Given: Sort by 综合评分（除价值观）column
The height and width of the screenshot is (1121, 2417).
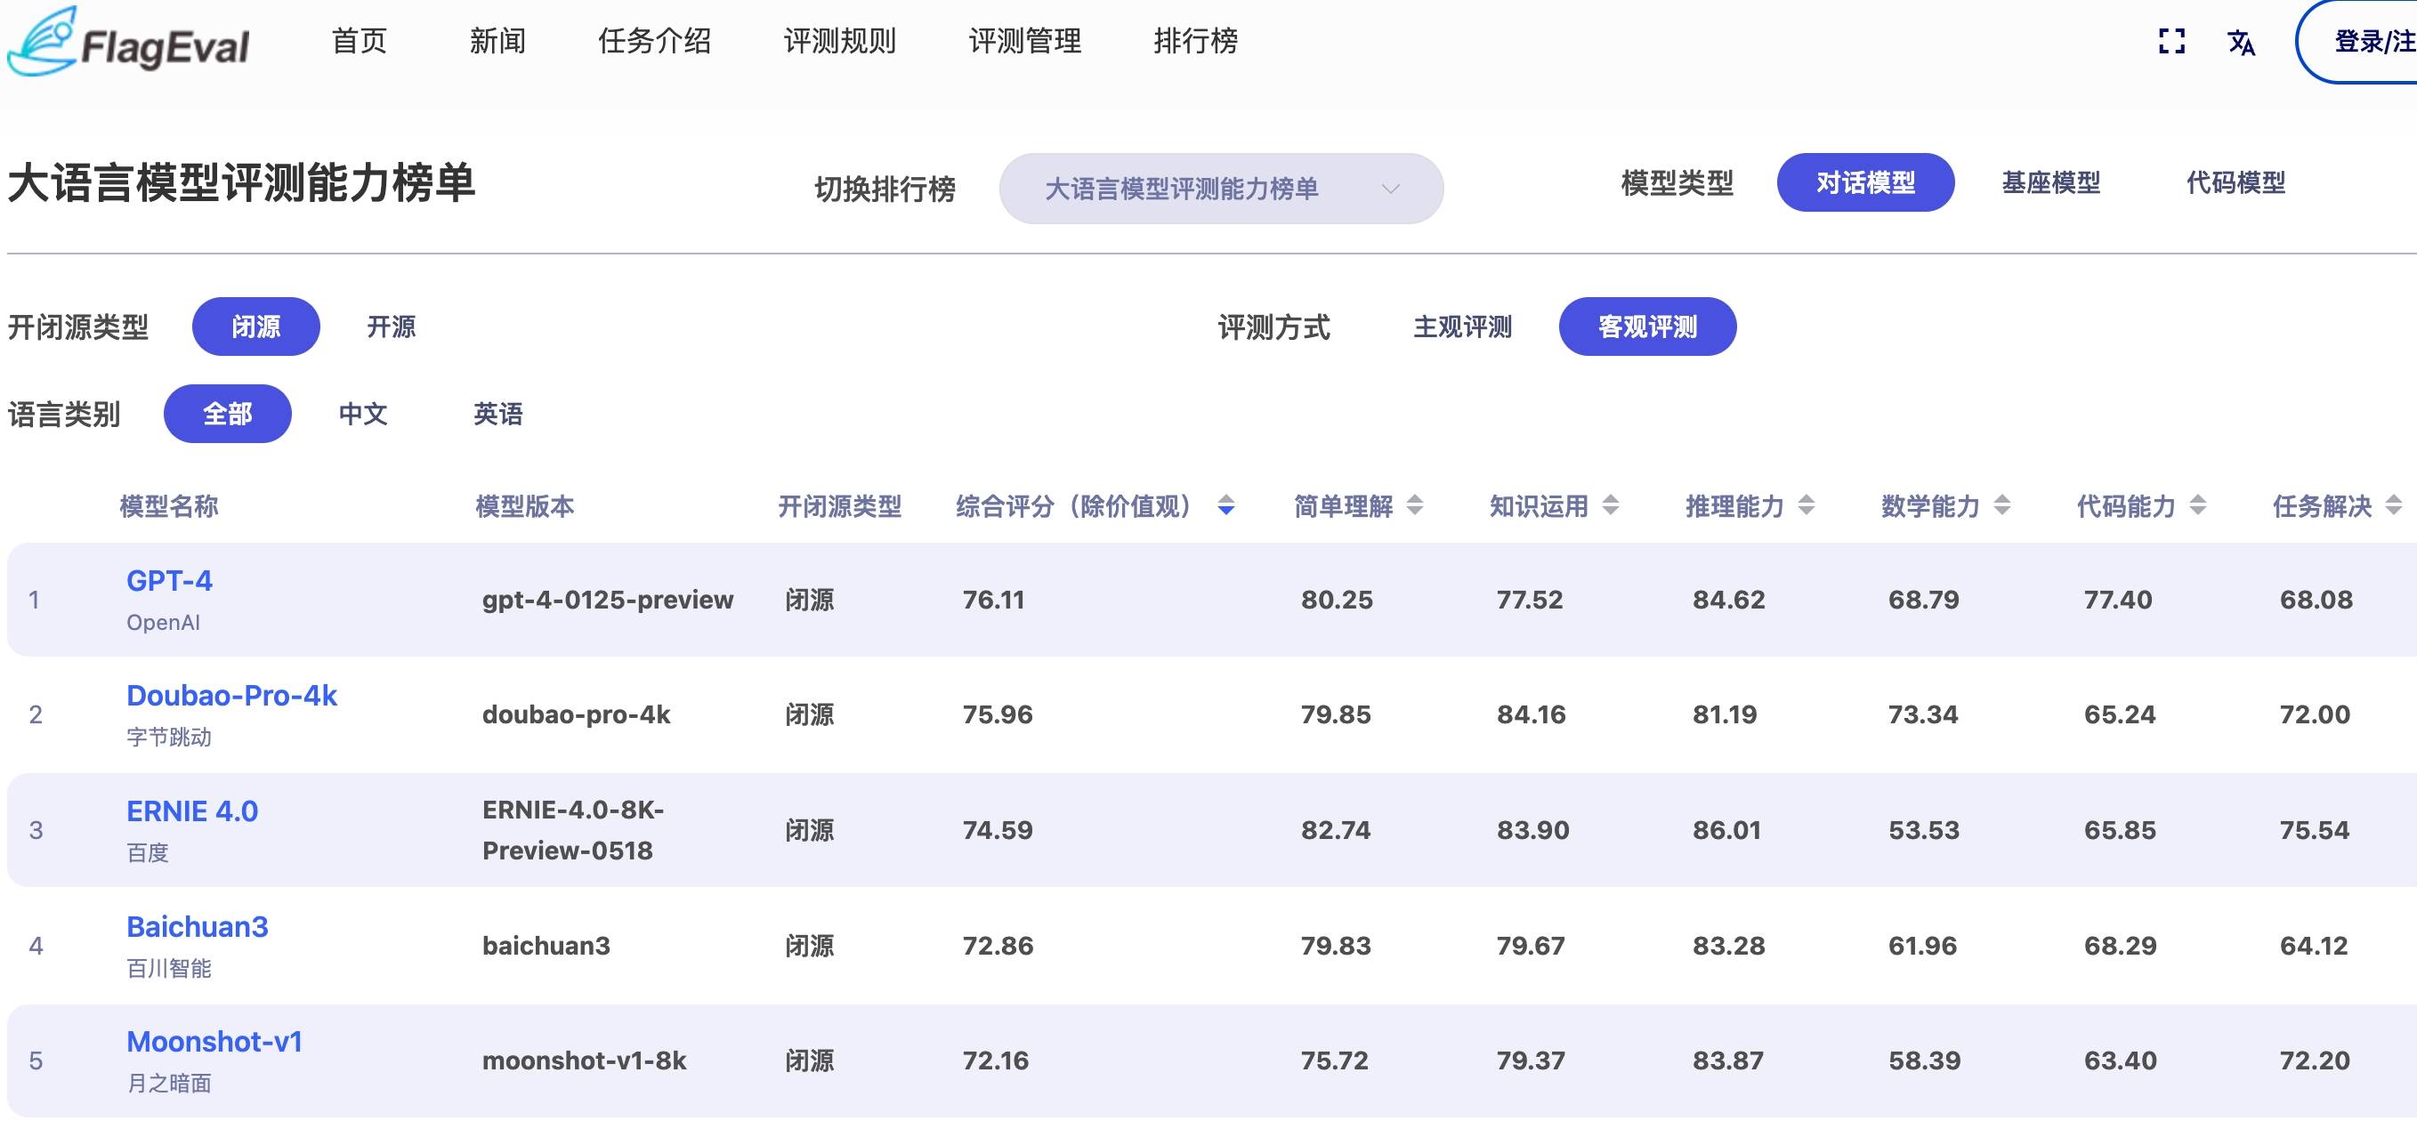Looking at the screenshot, I should (1226, 507).
